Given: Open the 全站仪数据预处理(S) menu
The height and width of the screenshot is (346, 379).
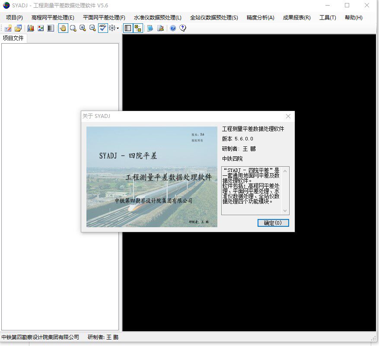Looking at the screenshot, I should pos(214,18).
